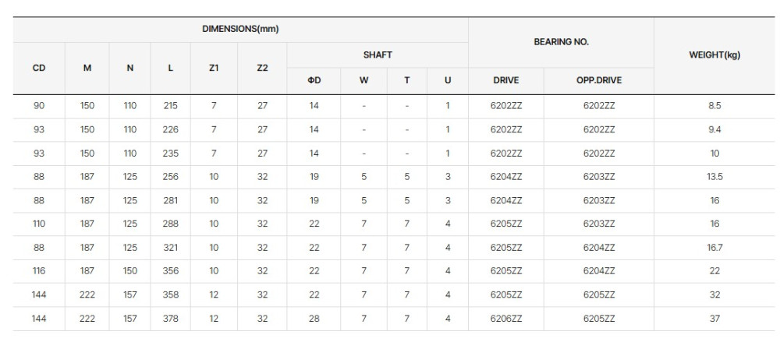Click the SHAFT group header
The height and width of the screenshot is (342, 780).
click(377, 55)
